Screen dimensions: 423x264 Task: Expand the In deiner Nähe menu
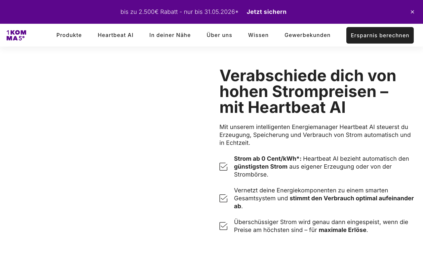(170, 35)
